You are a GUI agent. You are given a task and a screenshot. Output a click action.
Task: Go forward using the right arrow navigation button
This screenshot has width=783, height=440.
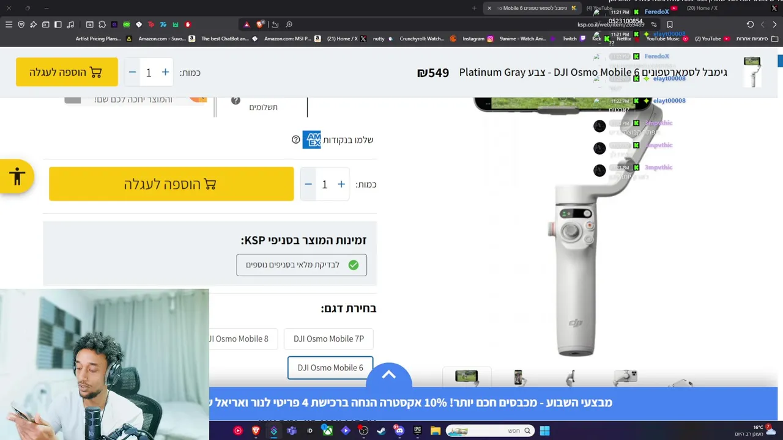click(x=774, y=24)
